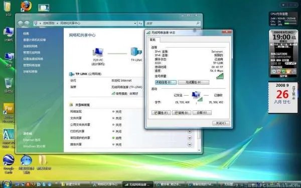Click the clock gadget showing 19:00
Image resolution: width=301 pixels, height=188 pixels.
point(283,54)
